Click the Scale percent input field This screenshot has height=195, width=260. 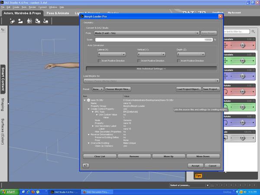(154, 40)
